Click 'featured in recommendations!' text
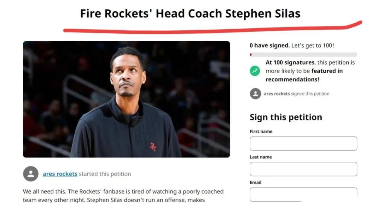Viewport: 372px width, 203px height. 304,75
